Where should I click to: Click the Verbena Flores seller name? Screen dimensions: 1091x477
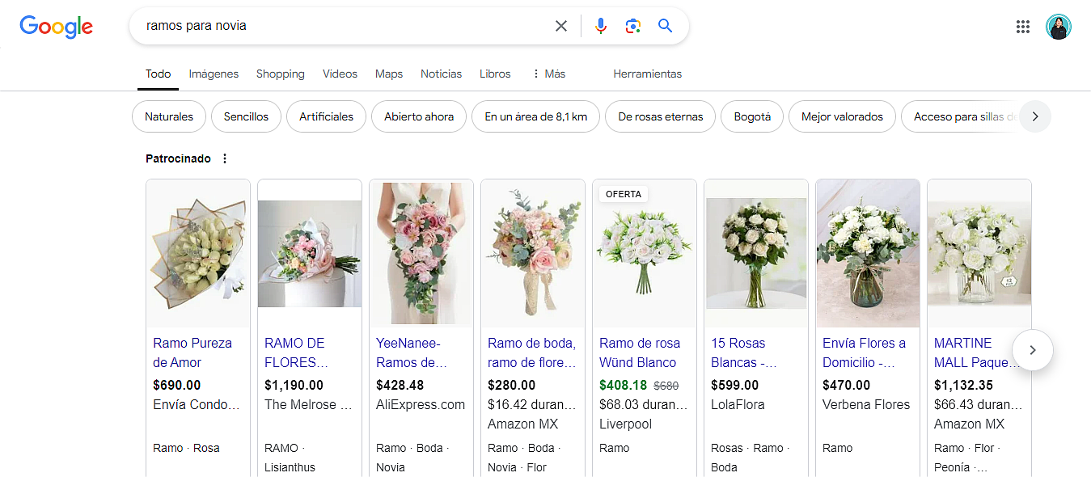click(866, 404)
